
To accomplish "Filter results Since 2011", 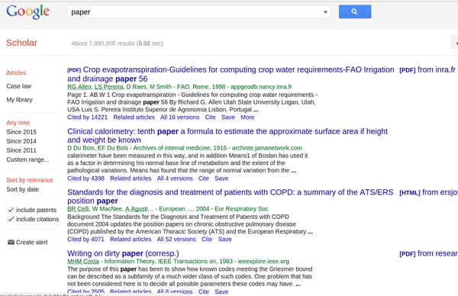I will [21, 150].
